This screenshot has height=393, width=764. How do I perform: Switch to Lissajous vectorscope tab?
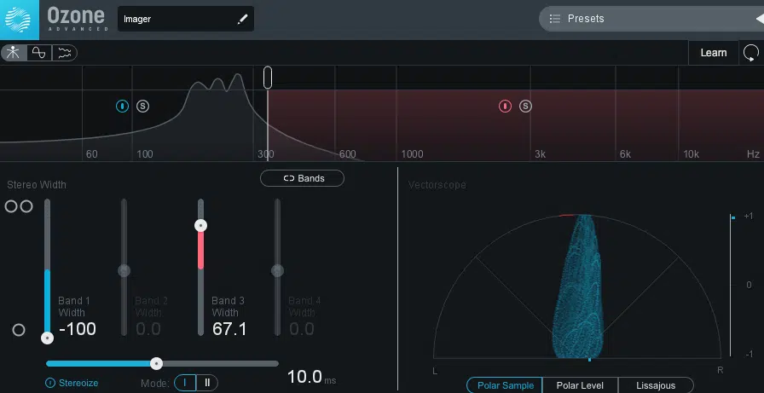656,385
